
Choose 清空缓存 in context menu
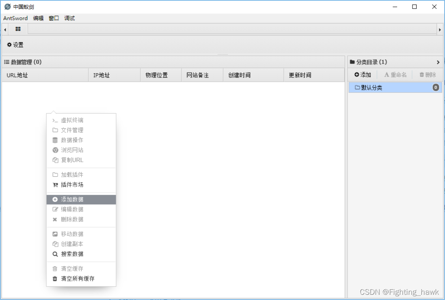coord(81,268)
